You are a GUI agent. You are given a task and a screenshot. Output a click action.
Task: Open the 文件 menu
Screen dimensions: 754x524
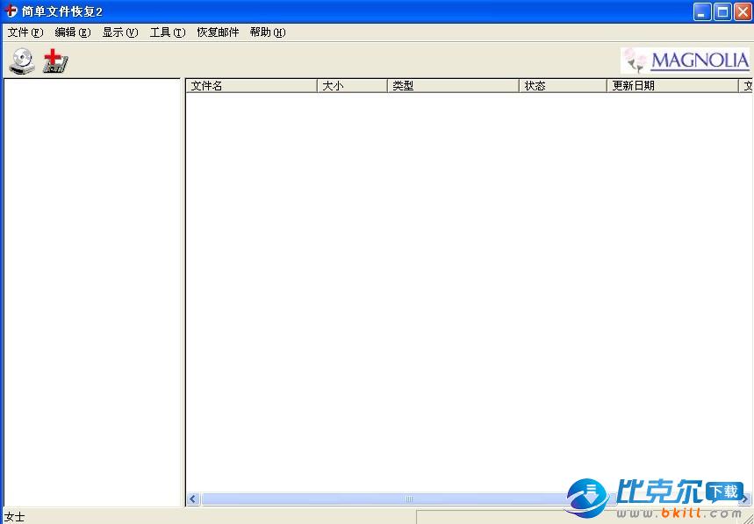tap(25, 32)
